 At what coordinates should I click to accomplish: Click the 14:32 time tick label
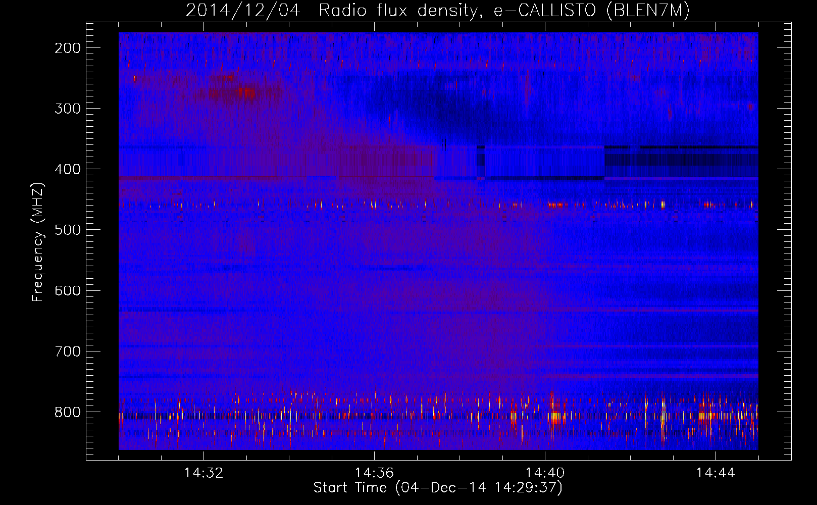click(203, 473)
